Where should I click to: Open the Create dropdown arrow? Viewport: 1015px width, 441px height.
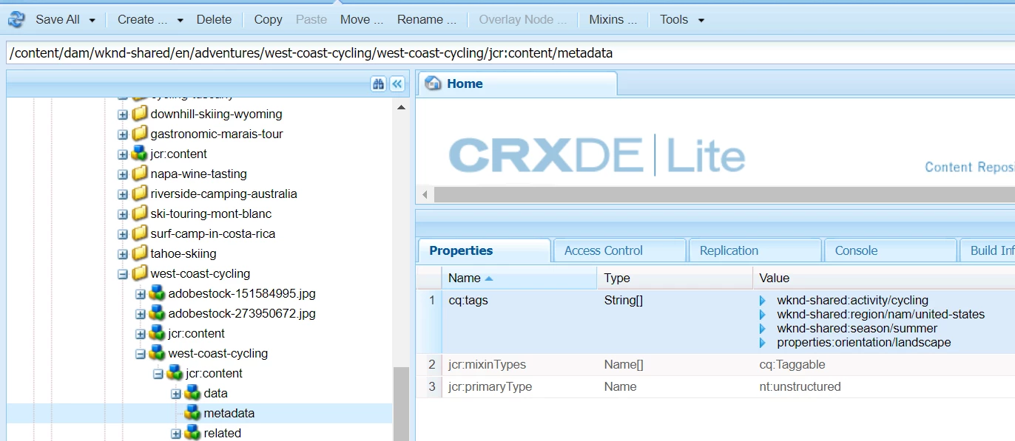[180, 20]
